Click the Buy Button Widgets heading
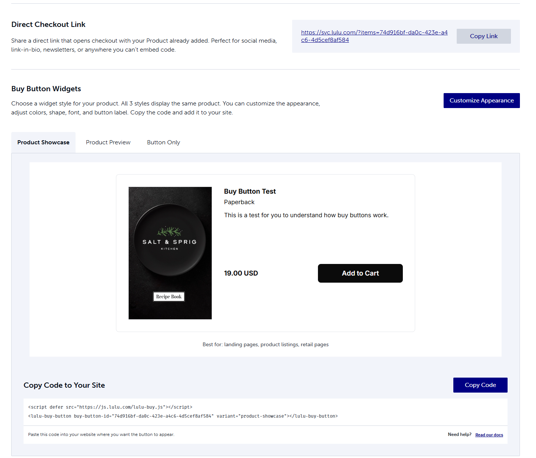536x458 pixels. (x=46, y=89)
